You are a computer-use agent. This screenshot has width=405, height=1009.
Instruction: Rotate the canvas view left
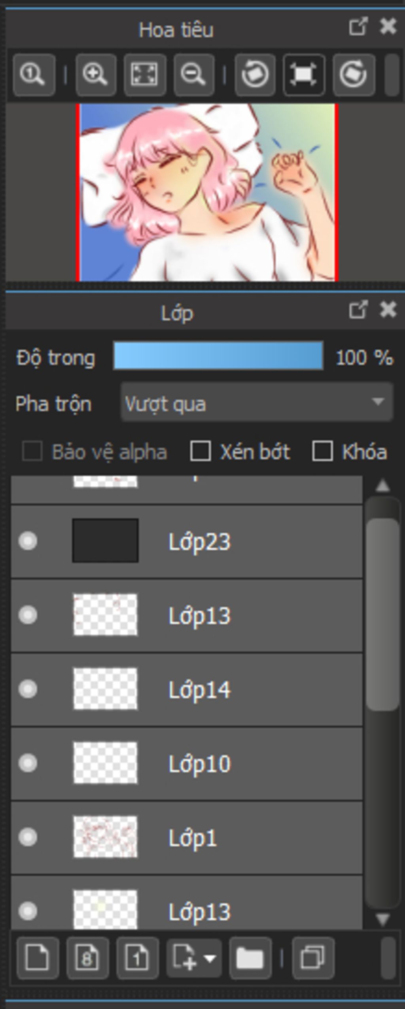[255, 75]
